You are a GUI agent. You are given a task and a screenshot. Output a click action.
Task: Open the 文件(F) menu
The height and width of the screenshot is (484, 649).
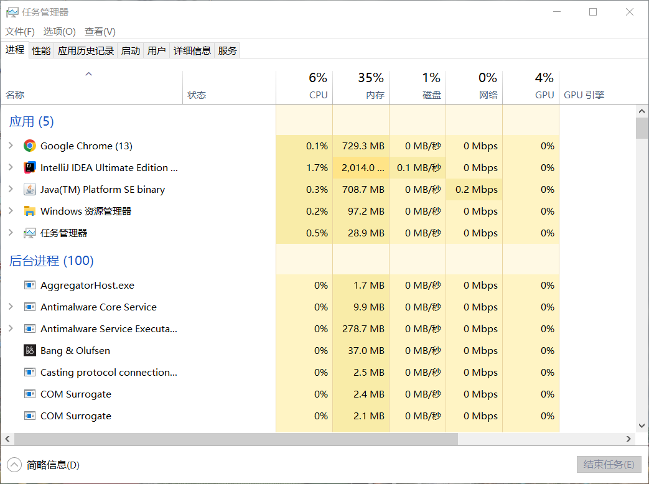20,32
